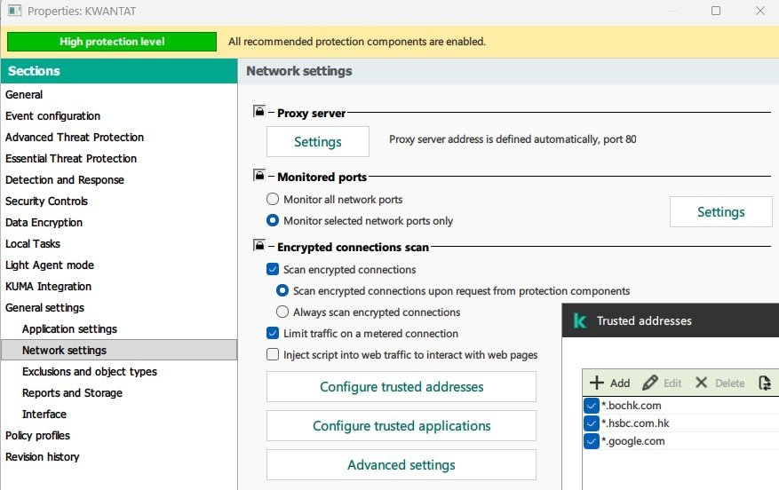Click the import/export file icon in toolbar
This screenshot has height=490, width=779.
pos(764,383)
